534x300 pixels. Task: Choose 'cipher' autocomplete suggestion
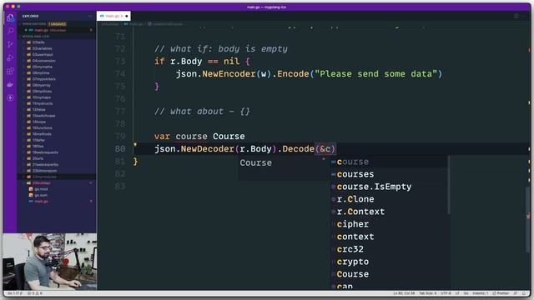[x=390, y=224]
